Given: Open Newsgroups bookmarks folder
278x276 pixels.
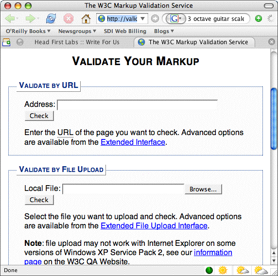Looking at the screenshot, I should (77, 31).
